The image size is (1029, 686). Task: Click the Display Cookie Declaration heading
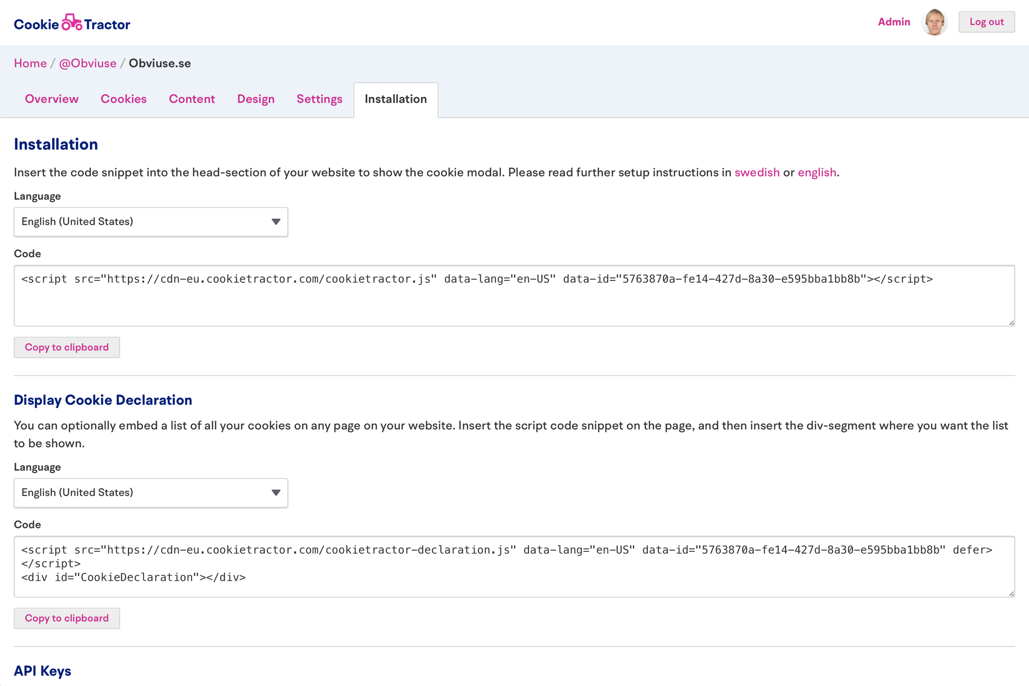[103, 400]
